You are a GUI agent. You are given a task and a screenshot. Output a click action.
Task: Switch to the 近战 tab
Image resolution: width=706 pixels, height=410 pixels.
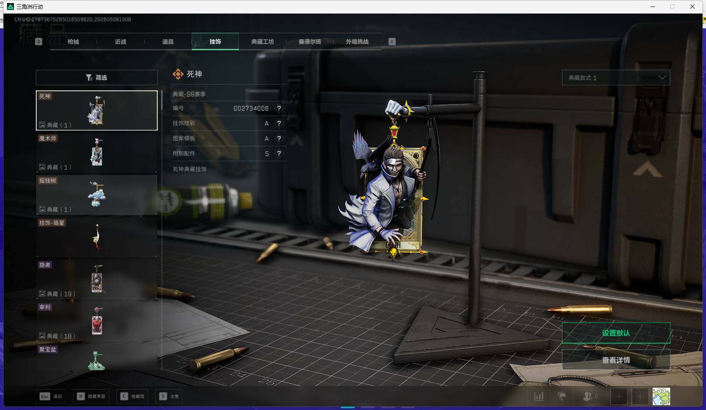[121, 41]
